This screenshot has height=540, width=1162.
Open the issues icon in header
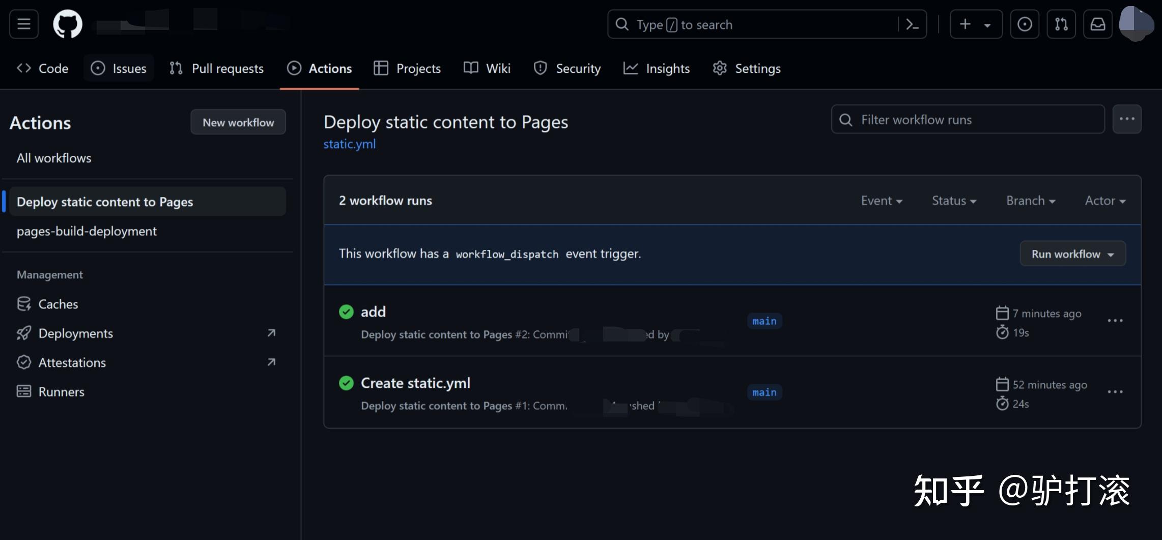1024,24
